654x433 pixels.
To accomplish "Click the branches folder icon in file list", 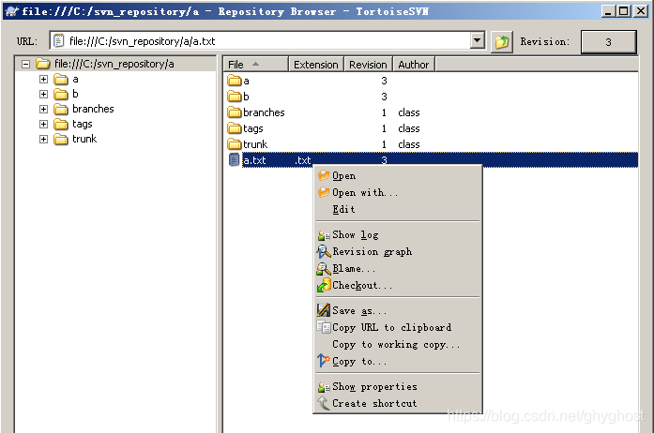I will click(x=235, y=112).
